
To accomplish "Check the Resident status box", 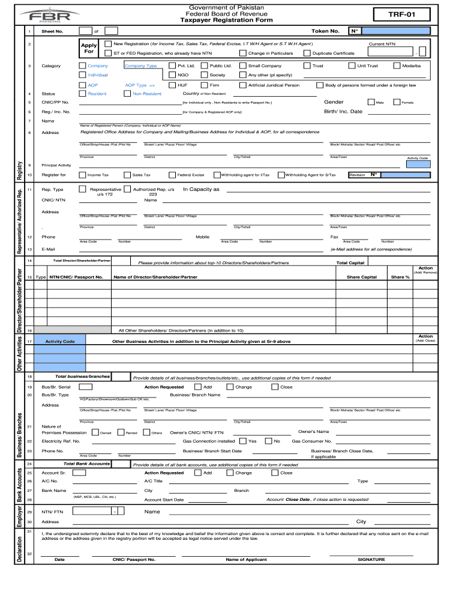I will click(x=83, y=94).
